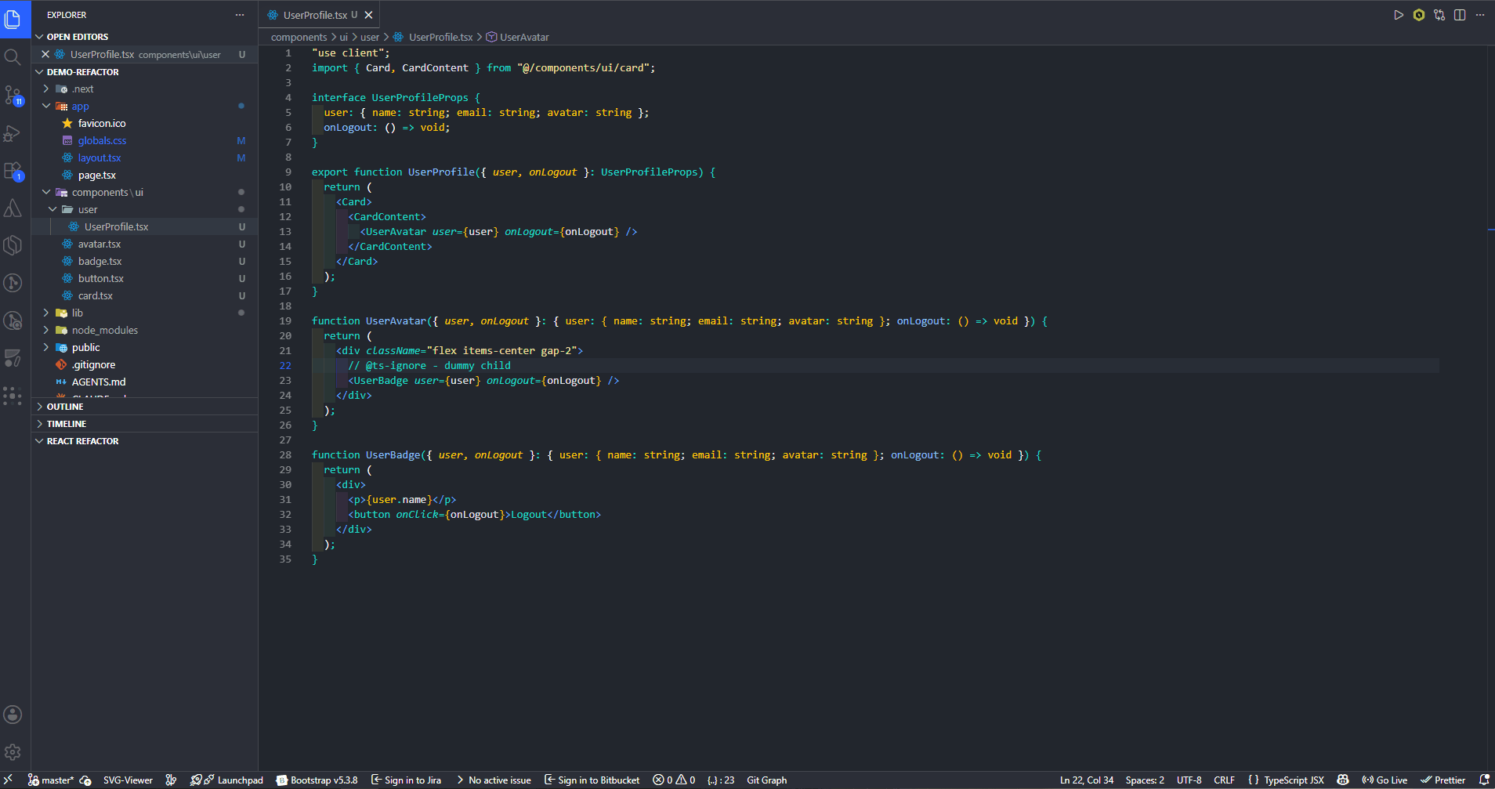Click Sign in to Jira
The width and height of the screenshot is (1495, 789).
pyautogui.click(x=406, y=780)
